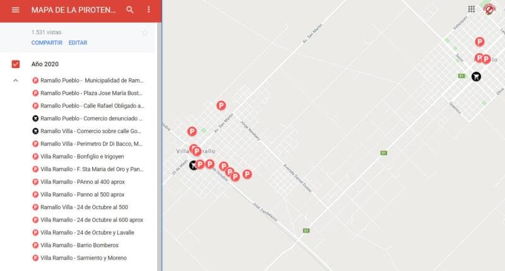The height and width of the screenshot is (271, 505).
Task: Click COMPARTIR to share the map
Action: (x=47, y=43)
